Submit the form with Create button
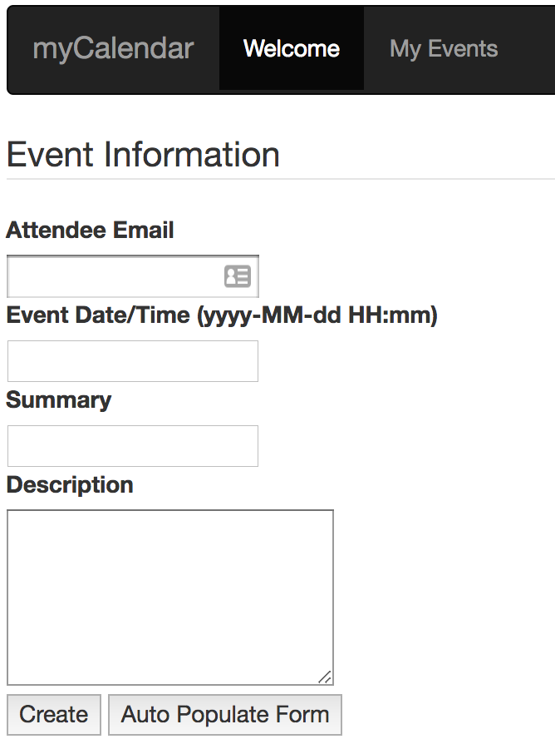Image resolution: width=555 pixels, height=744 pixels. point(53,715)
